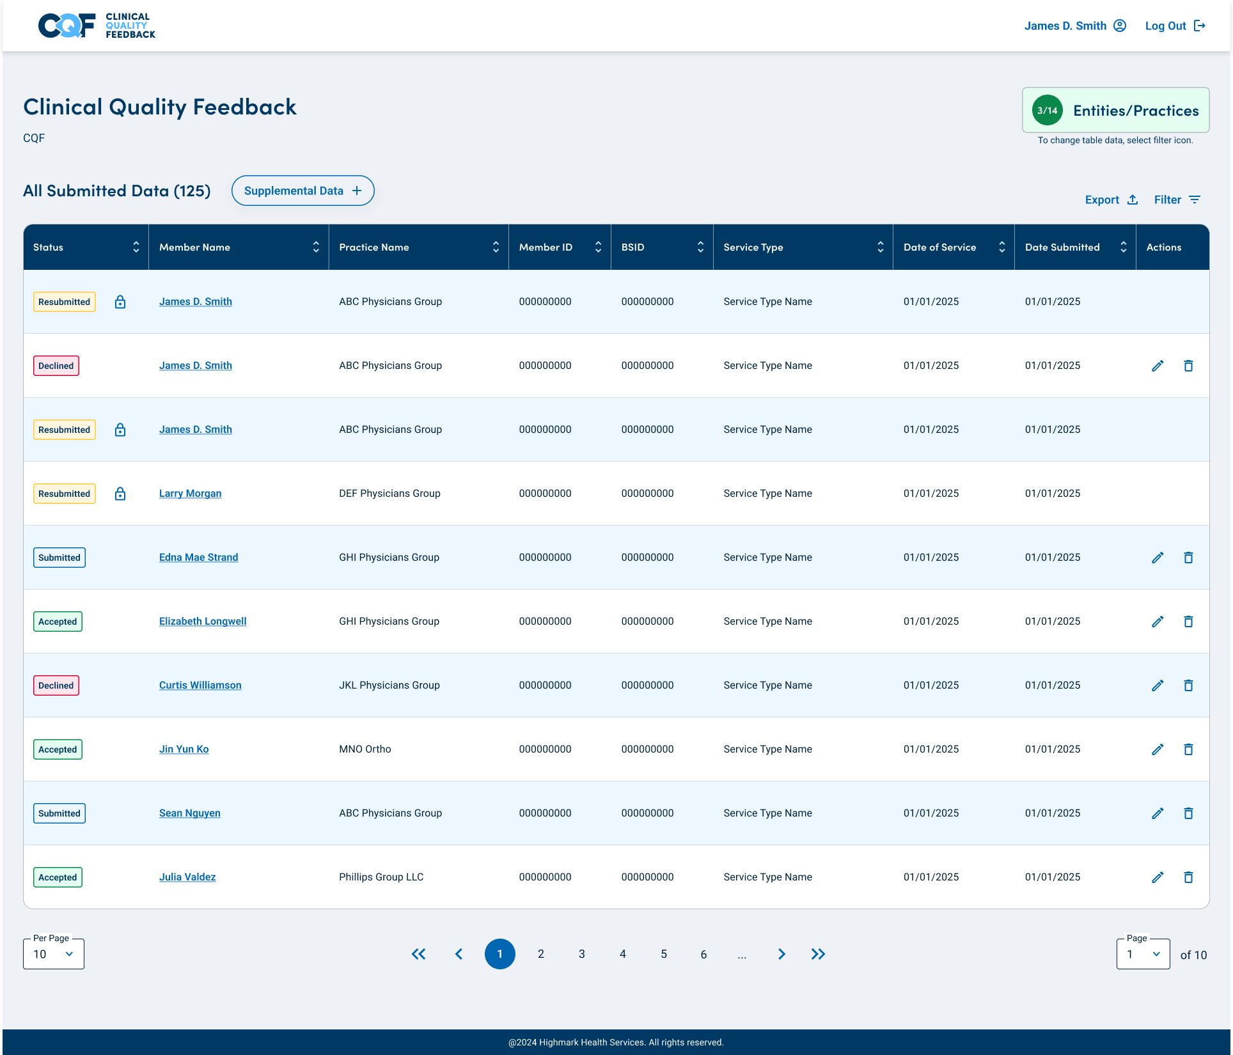Image resolution: width=1233 pixels, height=1055 pixels.
Task: Open the Per Page dropdown
Action: pos(54,954)
